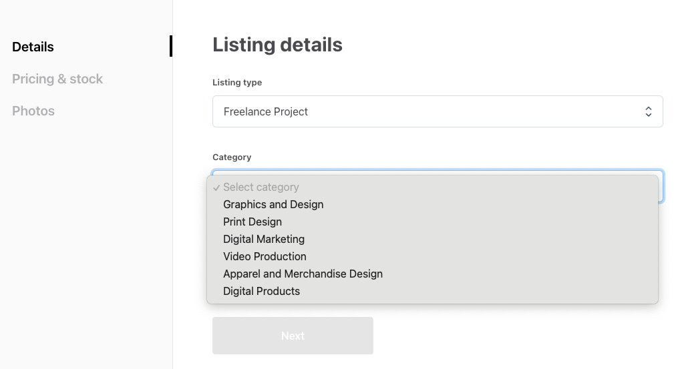
Task: Click the focused Category field's exposed right edge
Action: (661, 187)
